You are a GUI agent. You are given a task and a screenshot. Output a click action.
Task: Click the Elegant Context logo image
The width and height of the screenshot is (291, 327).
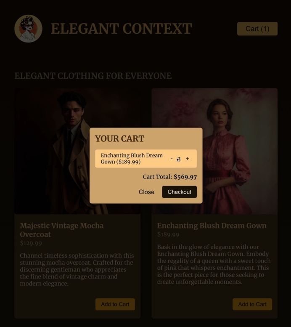coord(28,29)
